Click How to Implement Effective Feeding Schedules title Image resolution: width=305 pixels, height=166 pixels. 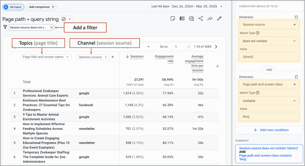[x=44, y=128]
